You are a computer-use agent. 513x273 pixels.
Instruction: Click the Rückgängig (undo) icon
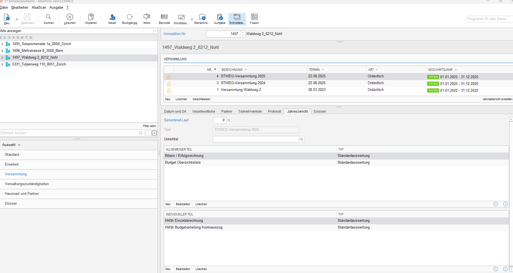(x=130, y=17)
